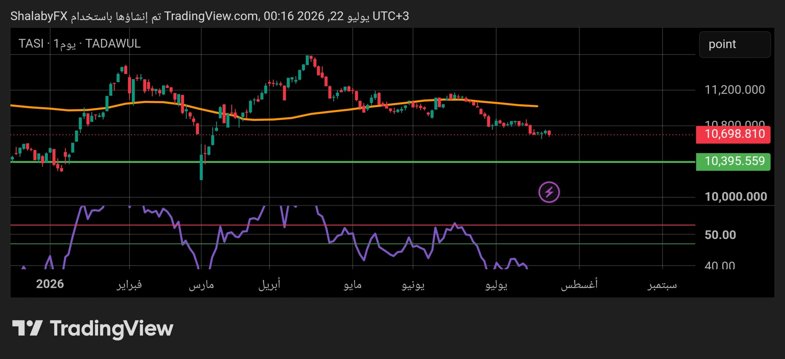
Task: Click the أغسطس month axis label
Action: [579, 284]
